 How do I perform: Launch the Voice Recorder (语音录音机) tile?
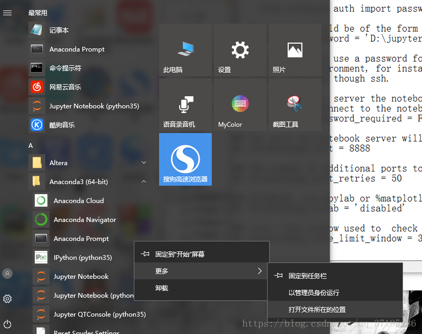[185, 105]
